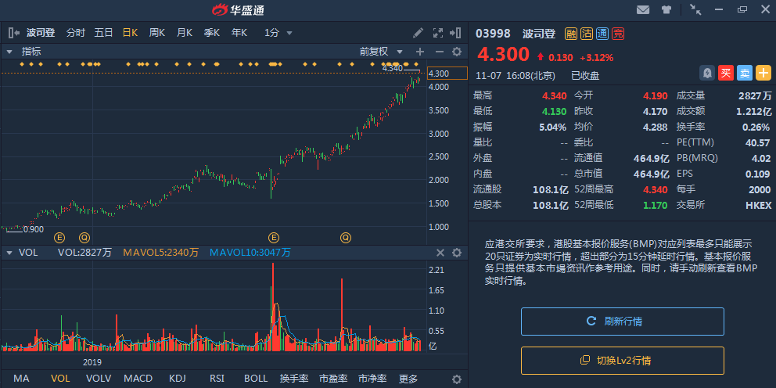
Task: Switch to the 周K weekly chart tab
Action: [x=156, y=33]
